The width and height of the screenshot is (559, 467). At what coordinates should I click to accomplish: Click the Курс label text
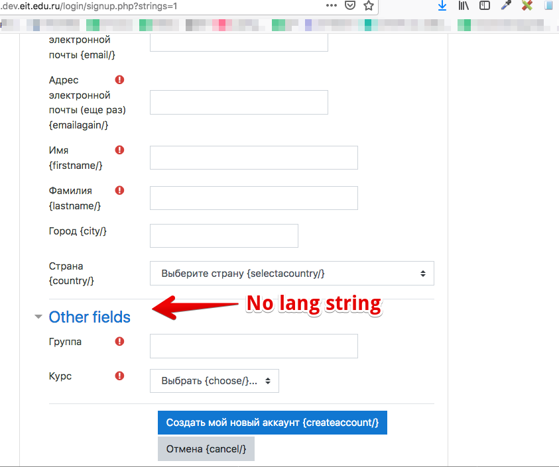60,376
